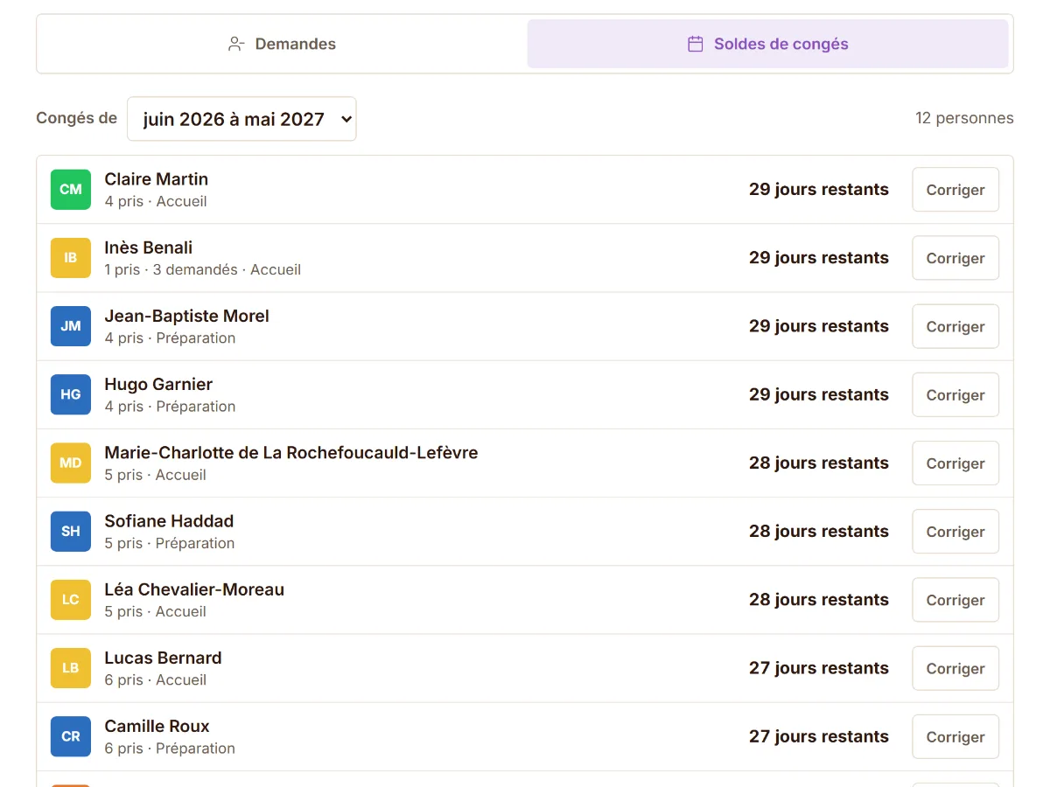Switch to the Soldes de congés tab

pyautogui.click(x=768, y=44)
